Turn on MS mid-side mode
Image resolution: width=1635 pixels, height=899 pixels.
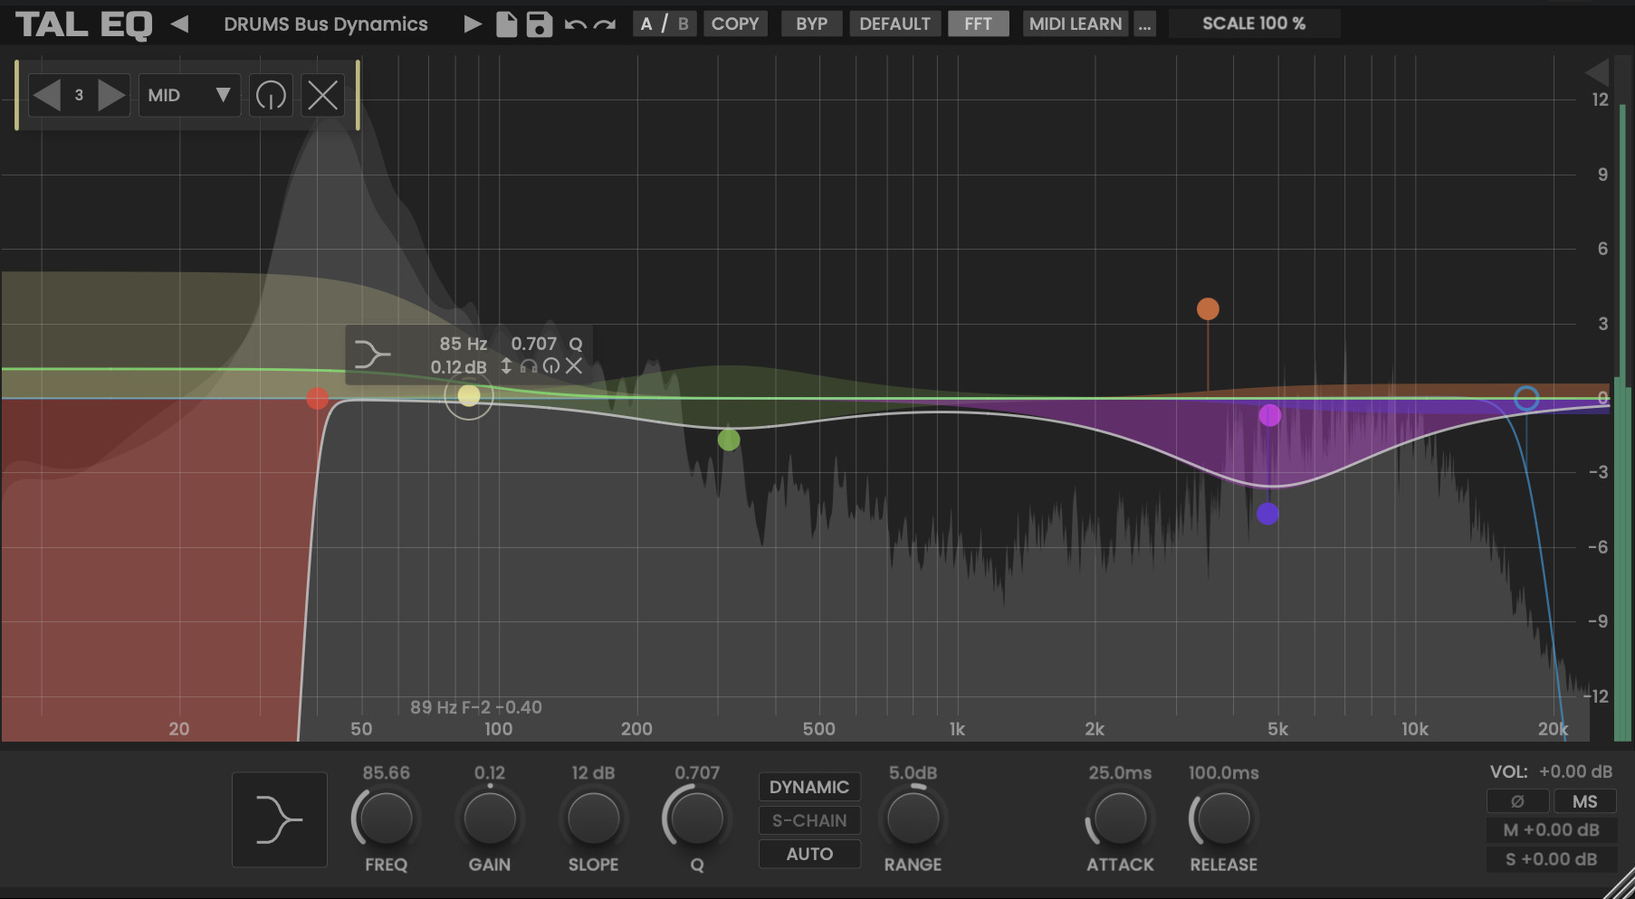1584,801
